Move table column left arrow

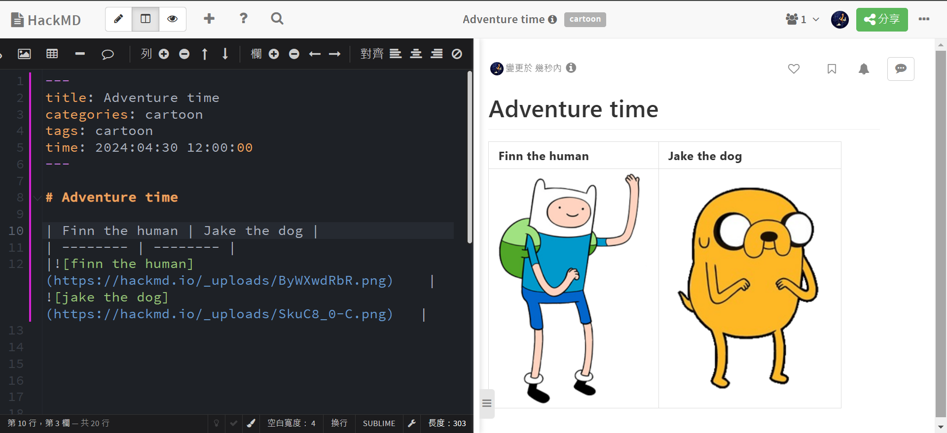[x=315, y=54]
